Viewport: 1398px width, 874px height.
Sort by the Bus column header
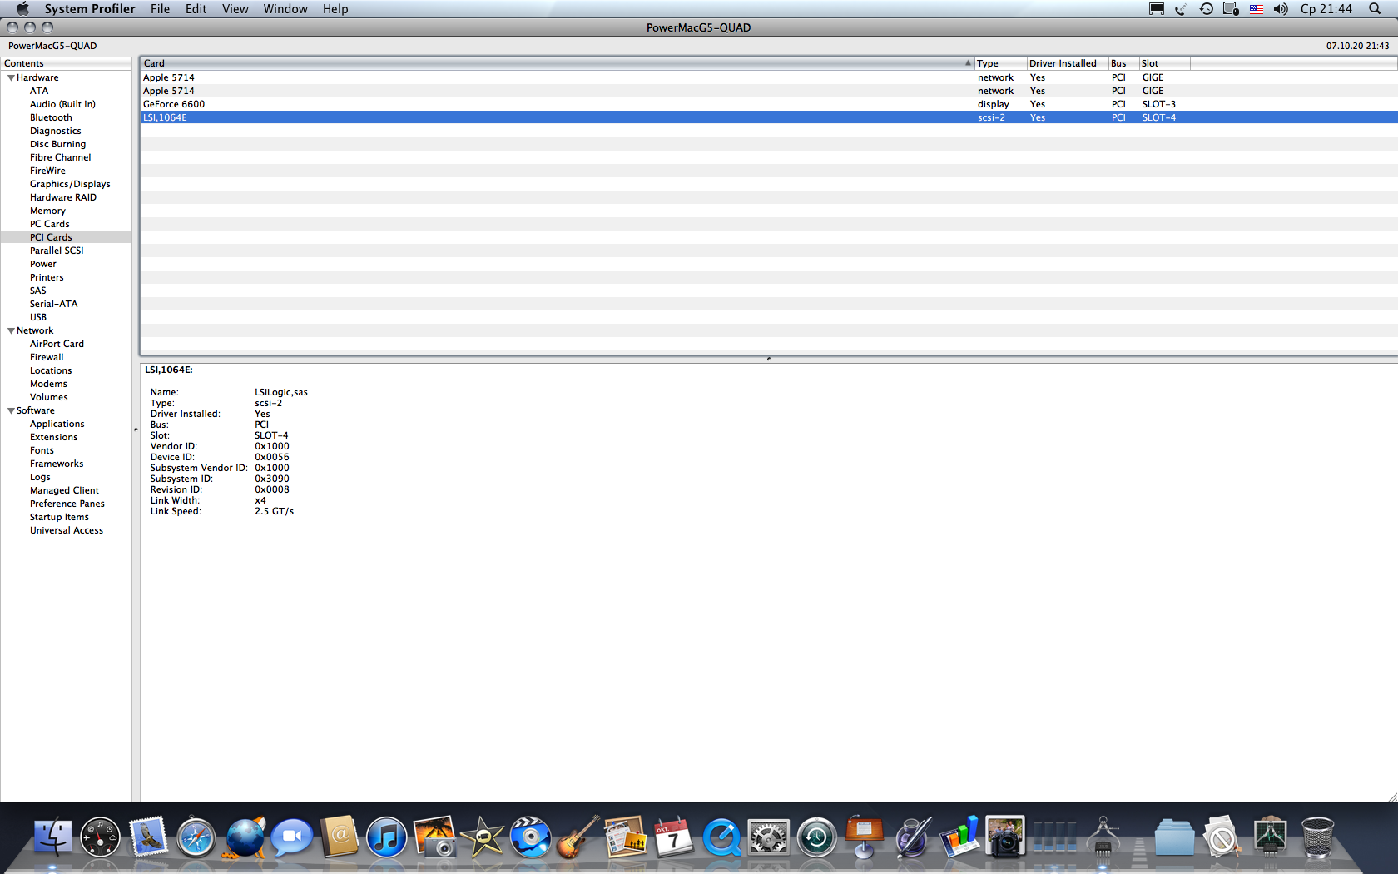(x=1123, y=63)
